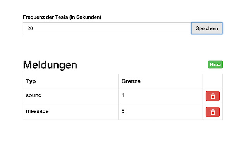Focus the test frequency input field
This screenshot has width=248, height=155.
(107, 28)
